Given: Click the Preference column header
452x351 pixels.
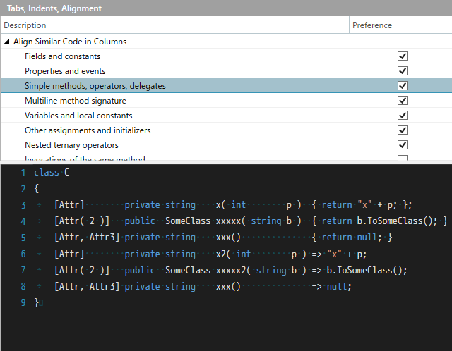Looking at the screenshot, I should click(x=400, y=25).
